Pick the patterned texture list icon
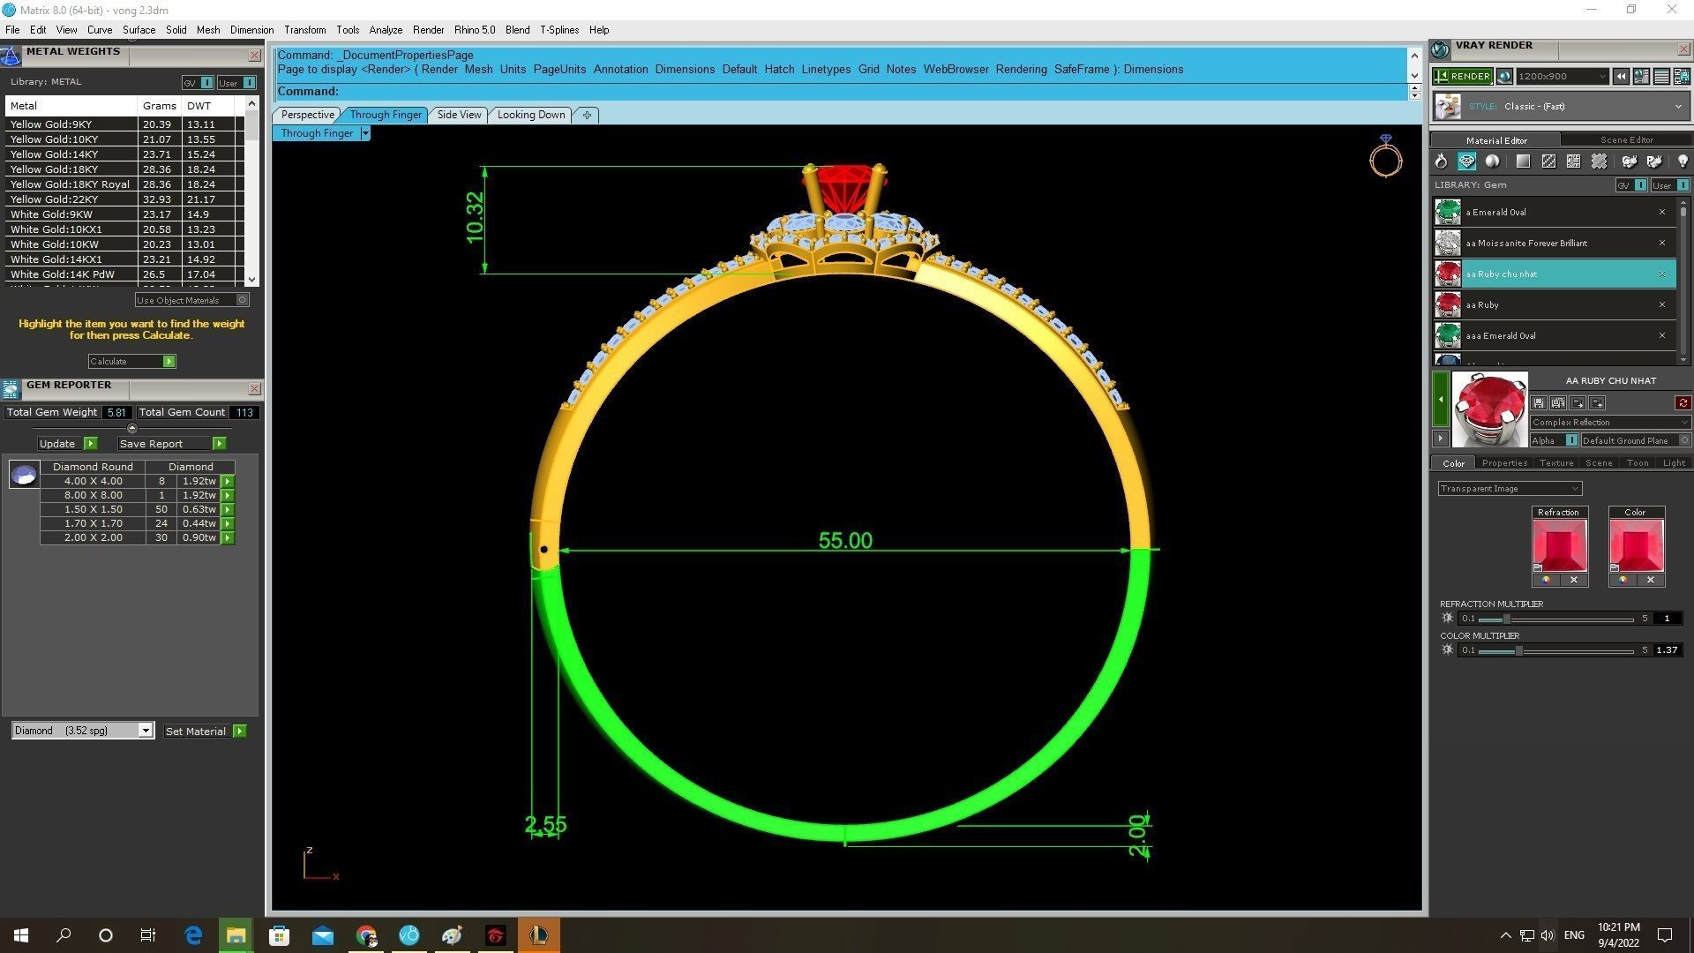The width and height of the screenshot is (1694, 953). pyautogui.click(x=1573, y=161)
